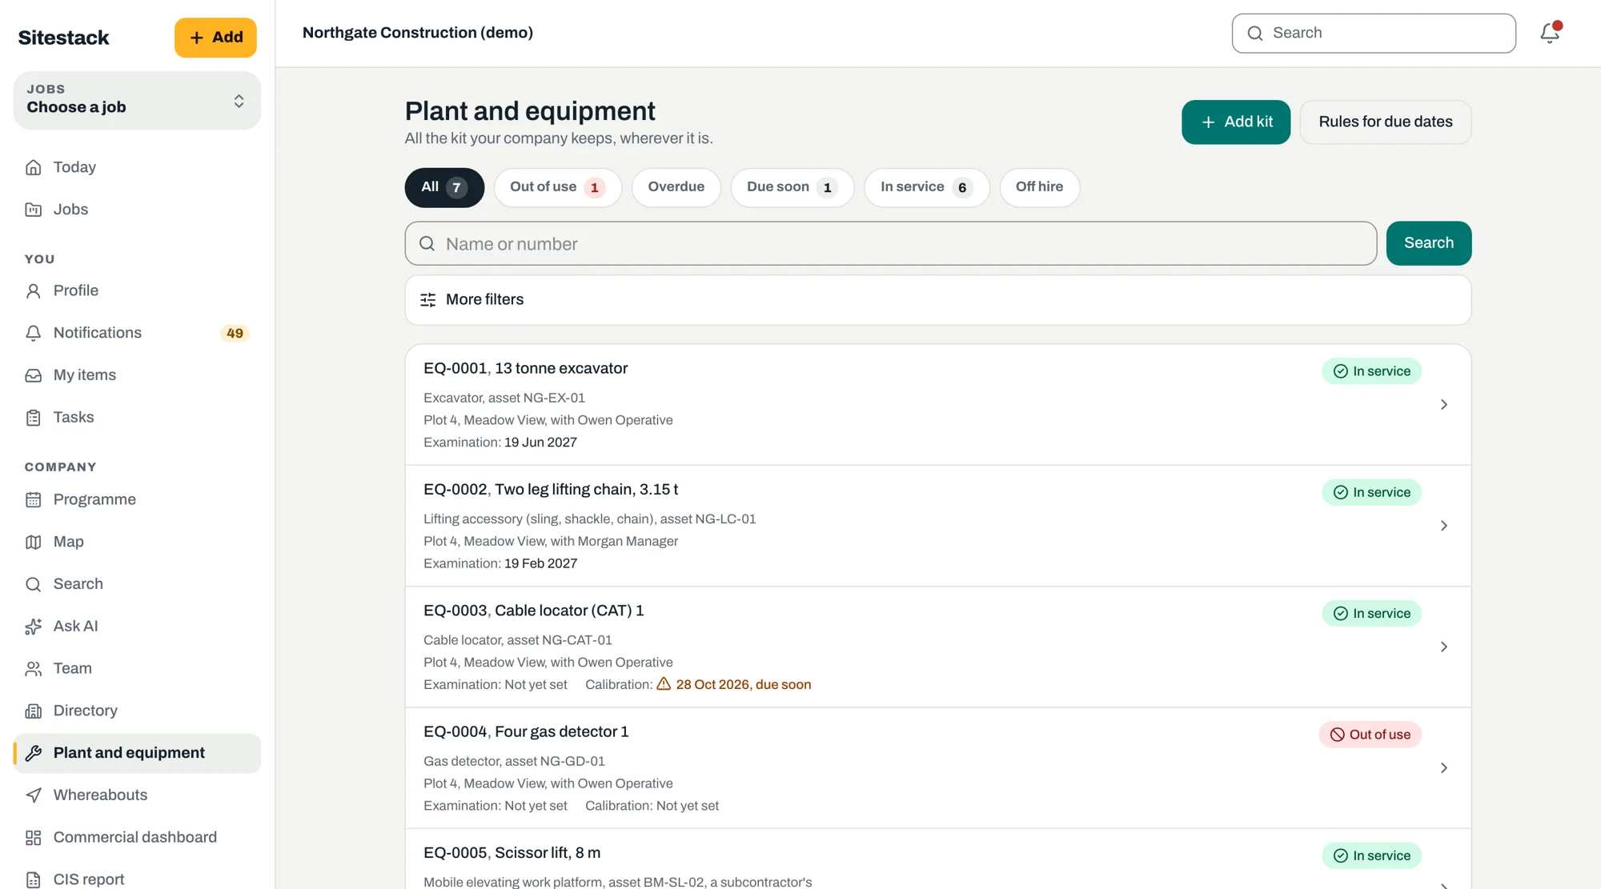Click the Ask AI sparkle icon
The width and height of the screenshot is (1601, 889).
tap(33, 627)
